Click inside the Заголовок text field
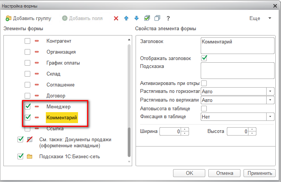Screen dimensions: 281x182 pyautogui.click(x=237, y=46)
